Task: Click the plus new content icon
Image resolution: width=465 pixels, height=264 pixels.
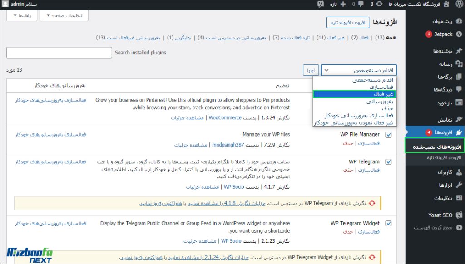Action: point(343,4)
